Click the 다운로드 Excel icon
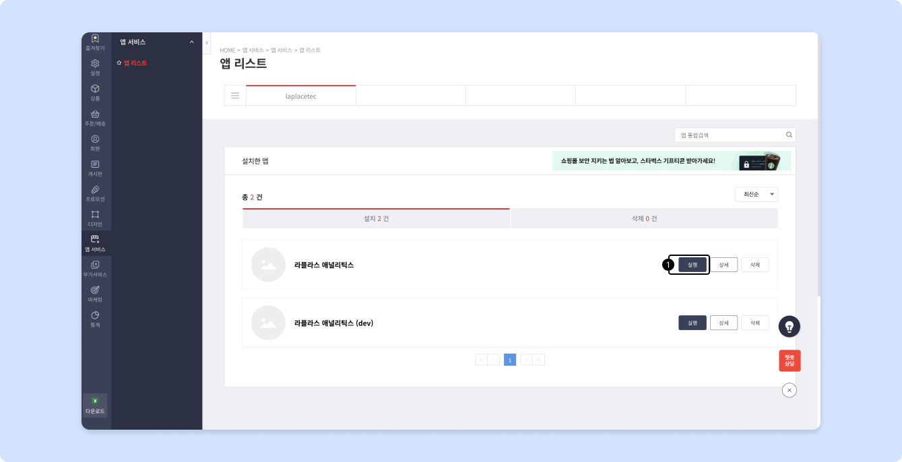The width and height of the screenshot is (902, 462). [x=95, y=401]
